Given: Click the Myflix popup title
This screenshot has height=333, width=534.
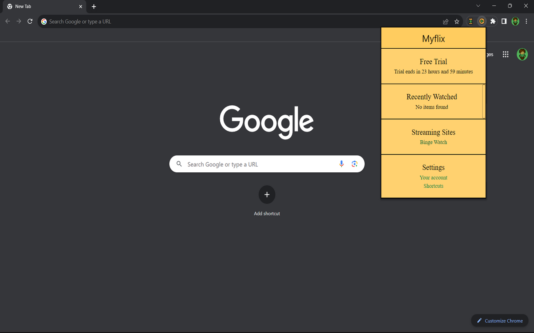Looking at the screenshot, I should coord(433,39).
